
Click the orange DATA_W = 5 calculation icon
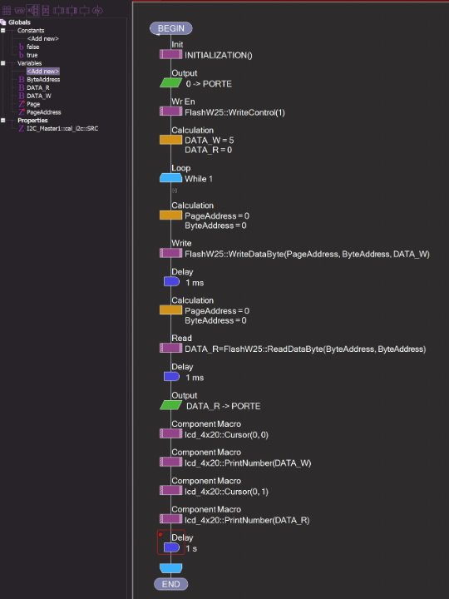coord(170,140)
